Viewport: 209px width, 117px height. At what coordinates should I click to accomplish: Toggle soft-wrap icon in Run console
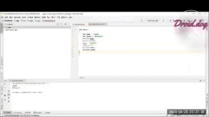point(9,91)
